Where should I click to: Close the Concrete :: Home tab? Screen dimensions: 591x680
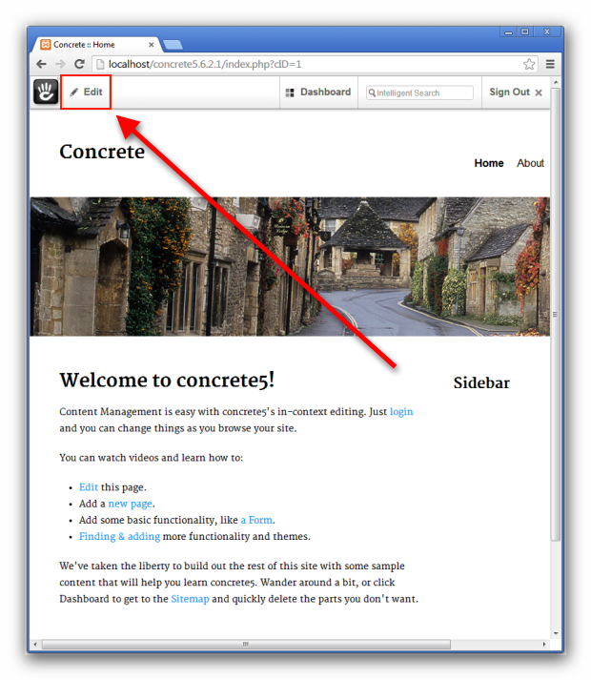(x=152, y=45)
